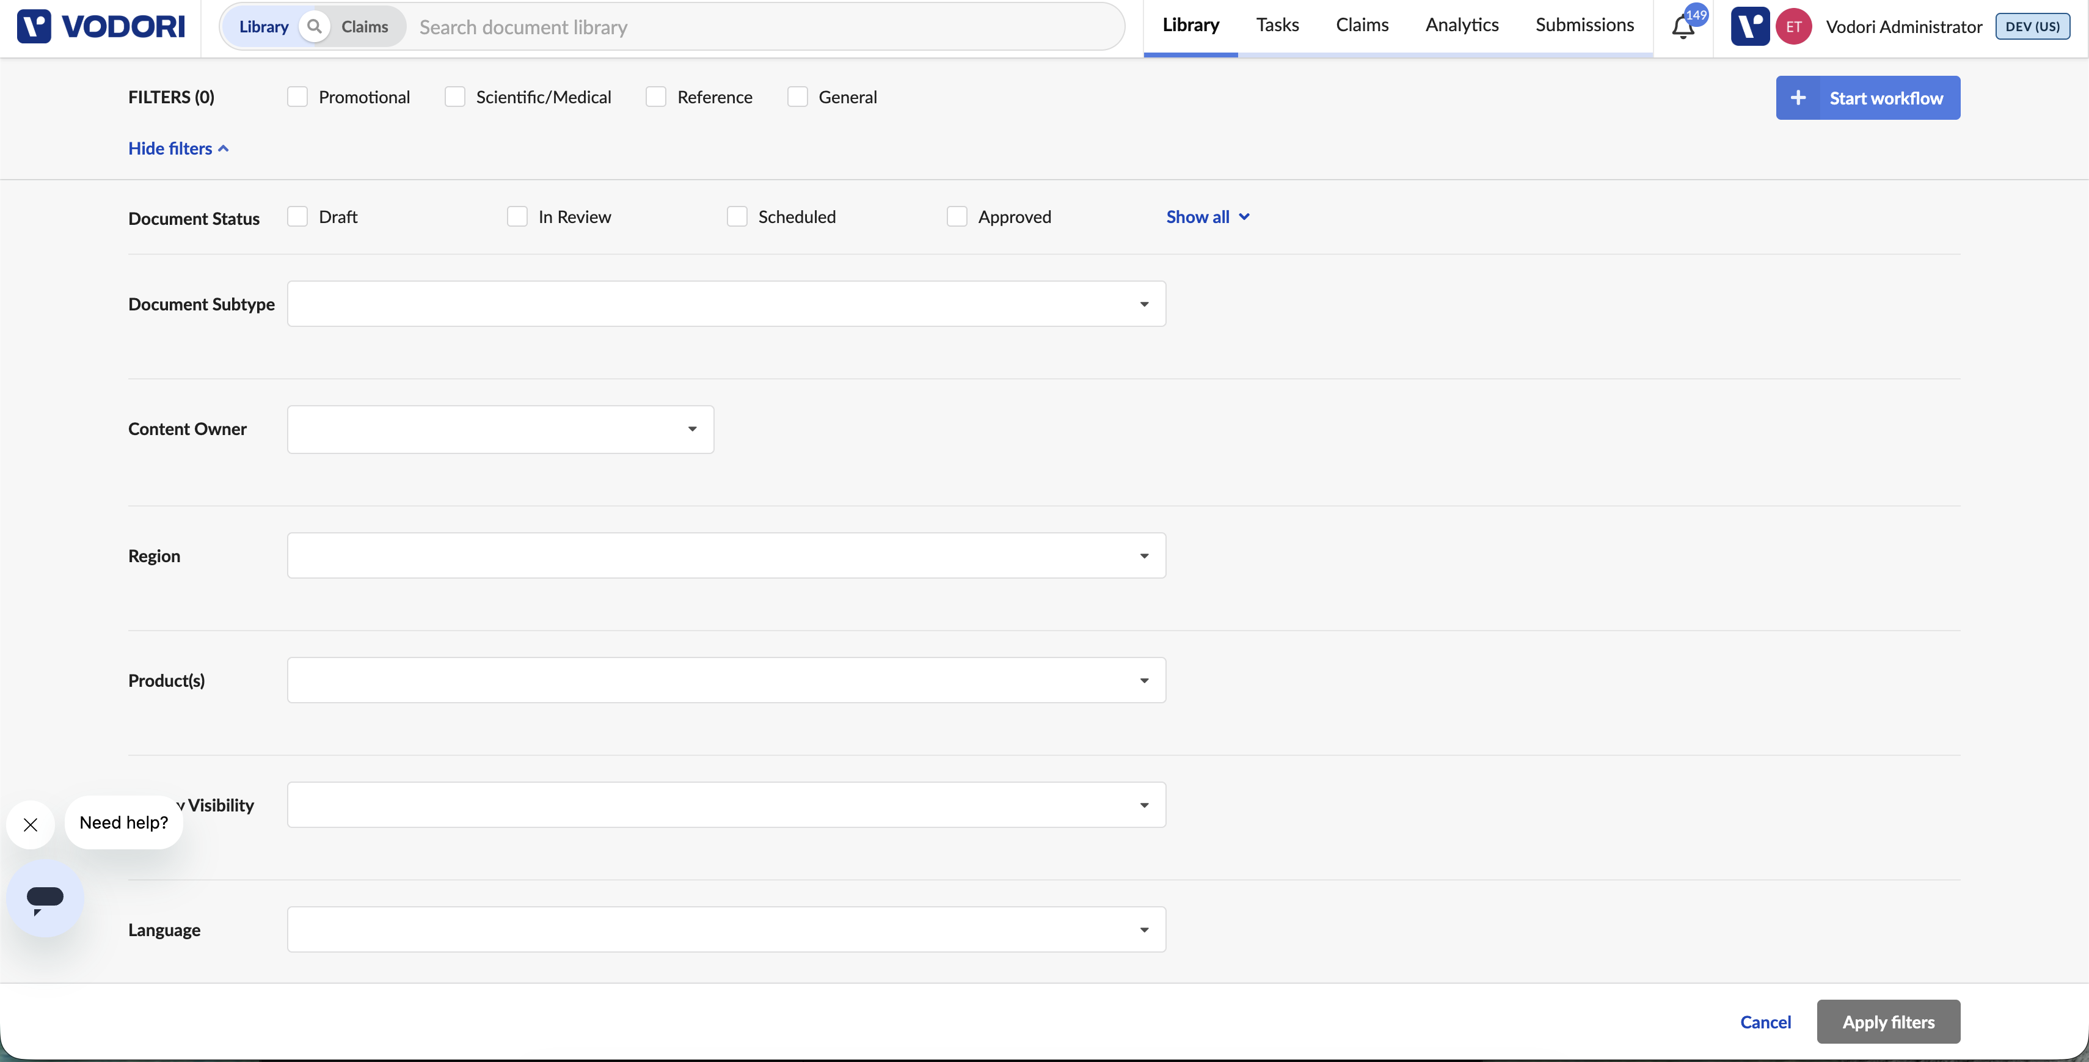Toggle the Scientific/Medical checkbox
2089x1062 pixels.
point(455,97)
